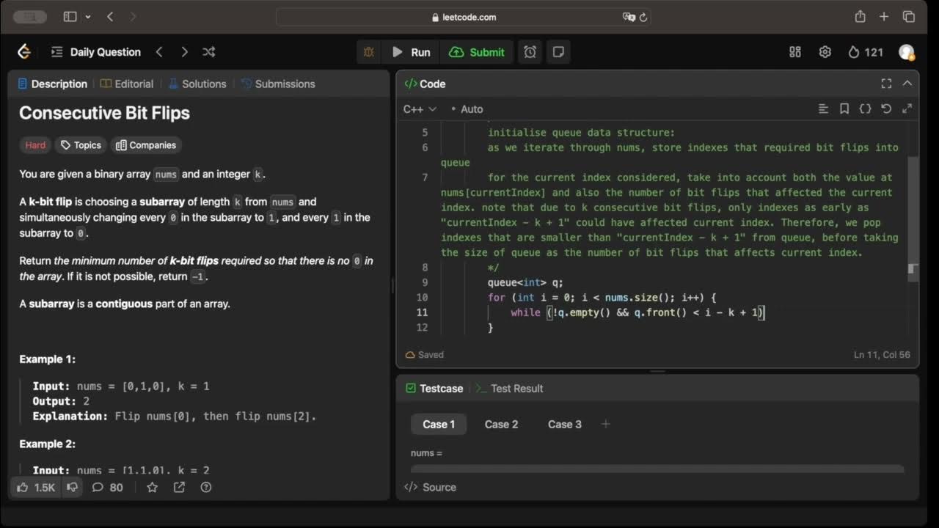Click the debug bug icon
939x528 pixels.
tap(369, 52)
